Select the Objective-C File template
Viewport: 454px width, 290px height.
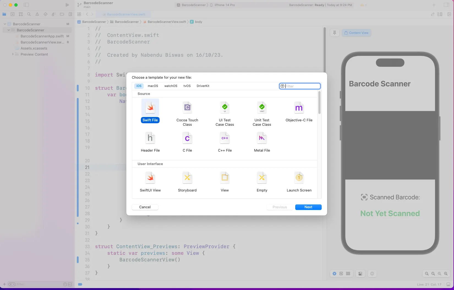point(299,112)
